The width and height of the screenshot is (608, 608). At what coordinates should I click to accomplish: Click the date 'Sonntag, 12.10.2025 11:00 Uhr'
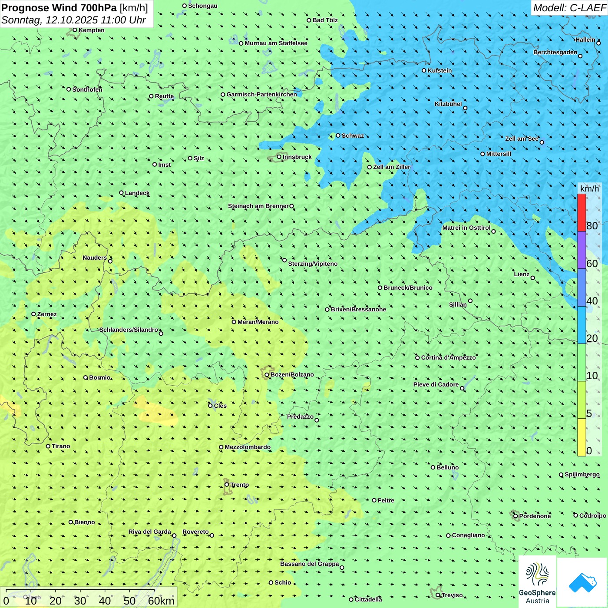[x=73, y=20]
